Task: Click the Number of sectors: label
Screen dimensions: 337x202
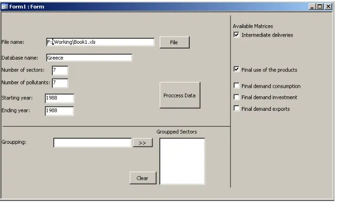Action: (x=23, y=70)
